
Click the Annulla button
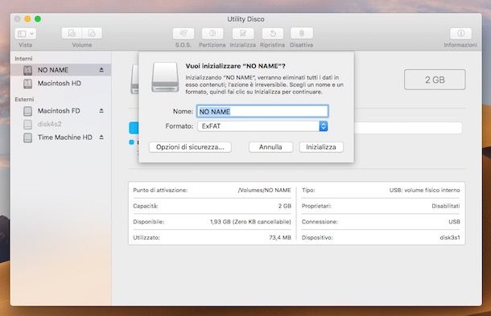pos(270,147)
